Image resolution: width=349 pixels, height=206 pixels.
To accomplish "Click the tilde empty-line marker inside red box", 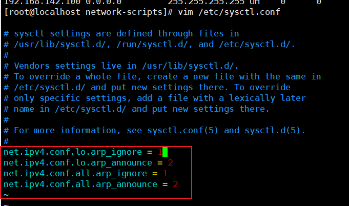I will pyautogui.click(x=6, y=195).
